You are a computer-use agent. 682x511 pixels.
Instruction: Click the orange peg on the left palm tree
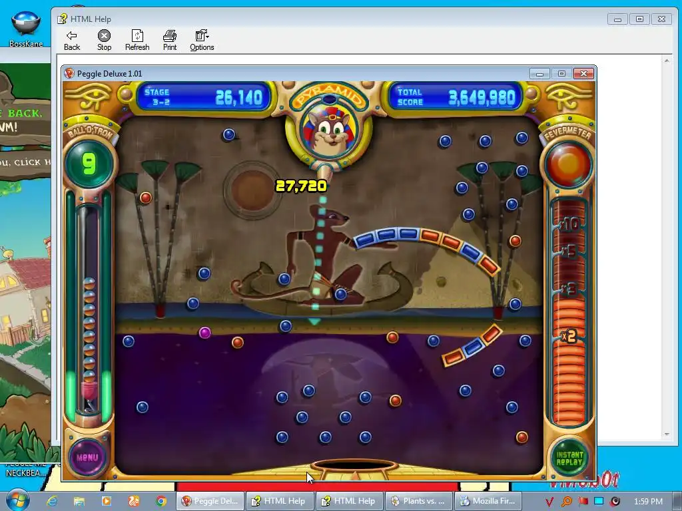(146, 198)
